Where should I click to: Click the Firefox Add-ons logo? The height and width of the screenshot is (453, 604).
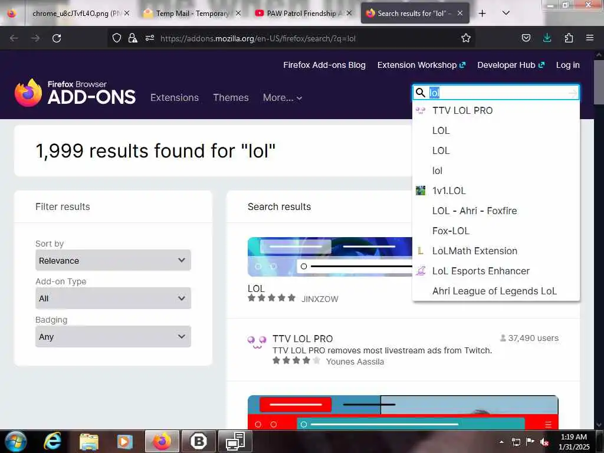pyautogui.click(x=75, y=93)
